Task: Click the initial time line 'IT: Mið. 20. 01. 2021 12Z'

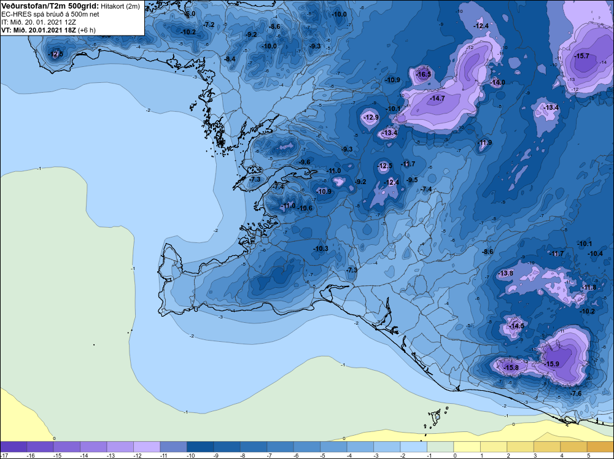Action: coord(38,22)
